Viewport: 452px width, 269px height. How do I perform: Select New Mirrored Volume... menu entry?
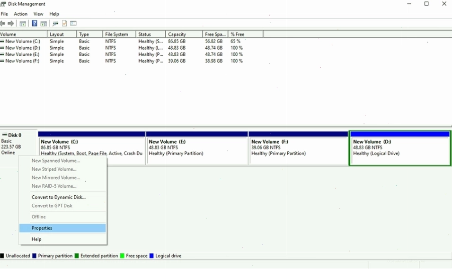pos(62,178)
